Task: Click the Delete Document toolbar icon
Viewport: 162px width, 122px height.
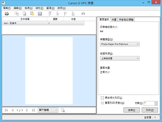Action: (24, 14)
